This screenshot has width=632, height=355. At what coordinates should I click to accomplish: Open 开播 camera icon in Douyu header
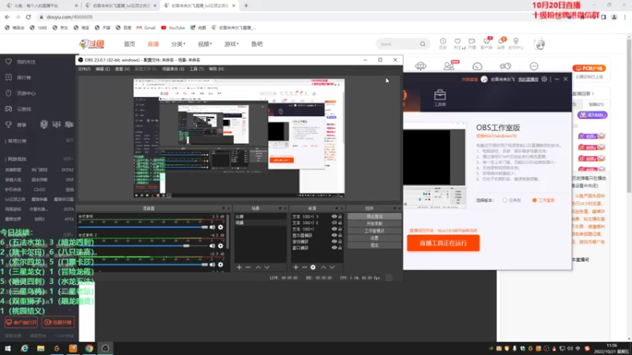[472, 43]
